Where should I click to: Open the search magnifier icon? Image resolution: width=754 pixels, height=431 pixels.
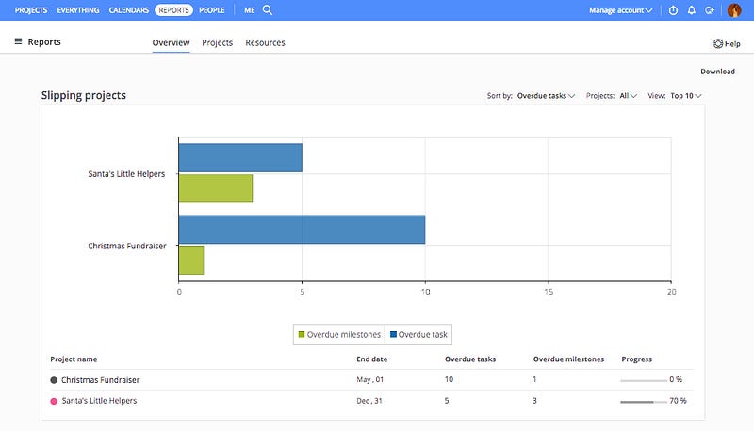(268, 10)
